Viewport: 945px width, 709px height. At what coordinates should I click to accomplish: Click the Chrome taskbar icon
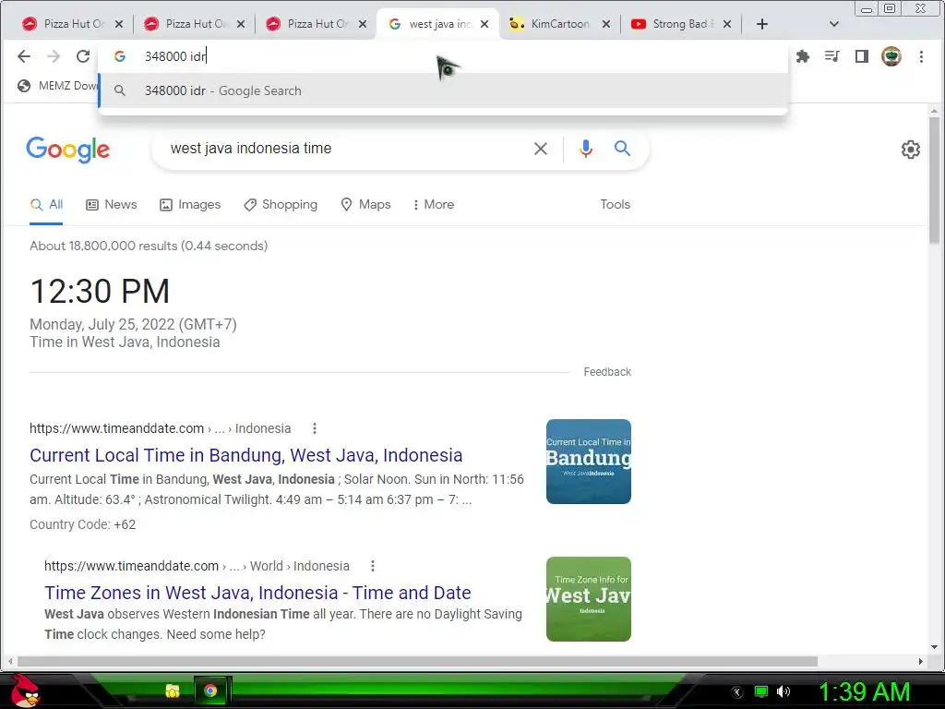(209, 691)
